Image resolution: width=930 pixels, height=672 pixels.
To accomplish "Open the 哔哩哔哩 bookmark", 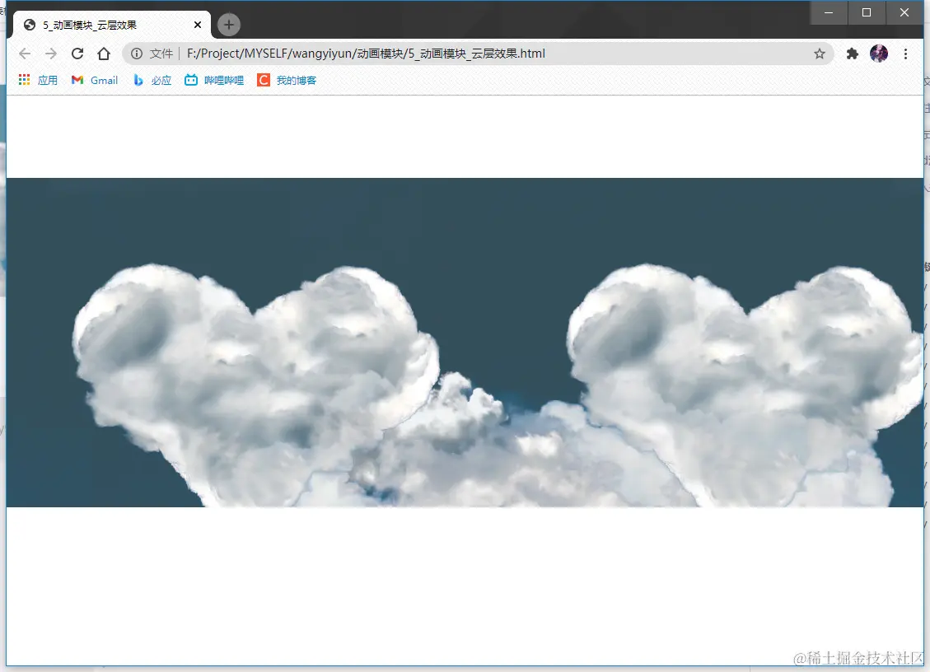I will [x=214, y=80].
